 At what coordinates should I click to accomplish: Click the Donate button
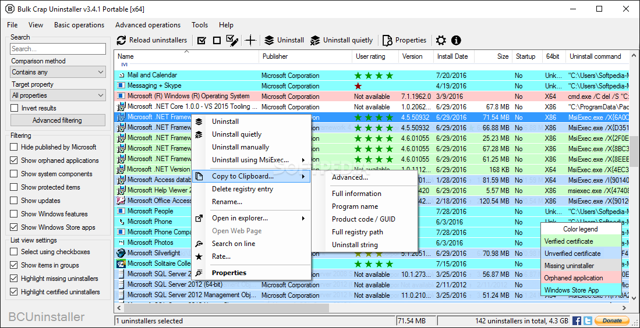pos(612,320)
